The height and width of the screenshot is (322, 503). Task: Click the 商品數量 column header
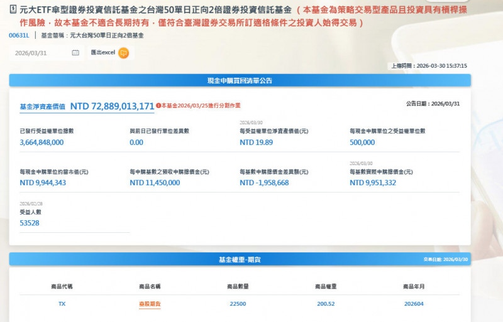pyautogui.click(x=238, y=286)
